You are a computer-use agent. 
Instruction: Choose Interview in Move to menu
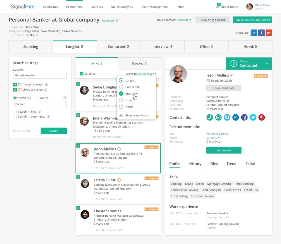131,94
